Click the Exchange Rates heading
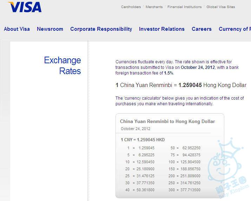 (x=62, y=65)
